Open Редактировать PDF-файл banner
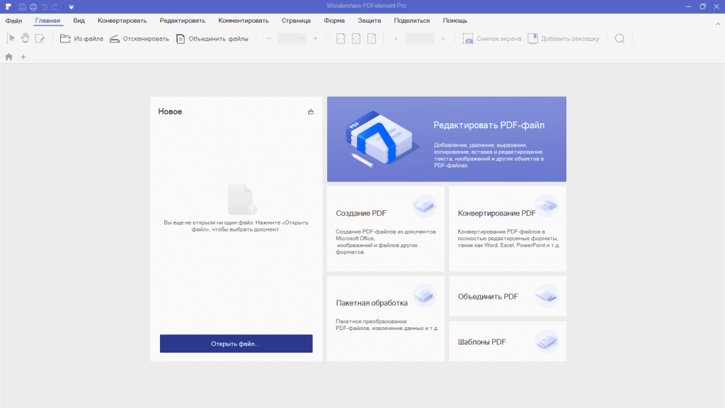 pos(447,139)
